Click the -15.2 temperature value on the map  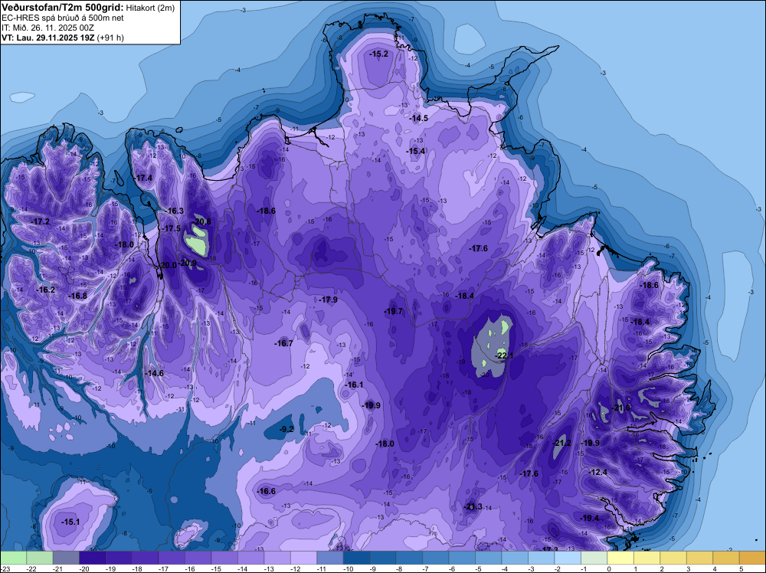[379, 54]
